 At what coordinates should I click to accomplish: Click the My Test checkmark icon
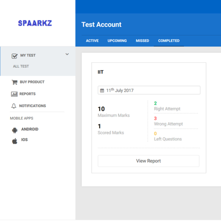15,56
